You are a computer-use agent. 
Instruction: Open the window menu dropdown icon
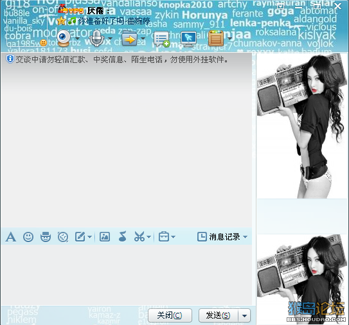point(280,6)
